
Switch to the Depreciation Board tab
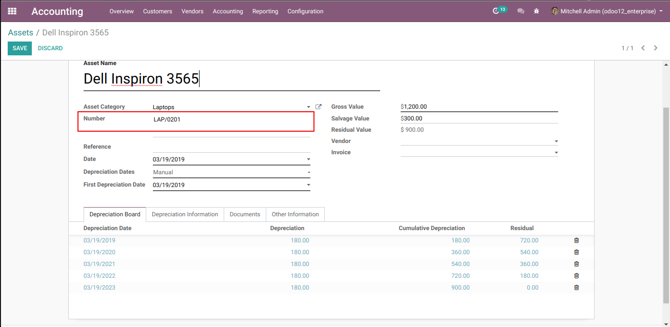click(x=115, y=214)
